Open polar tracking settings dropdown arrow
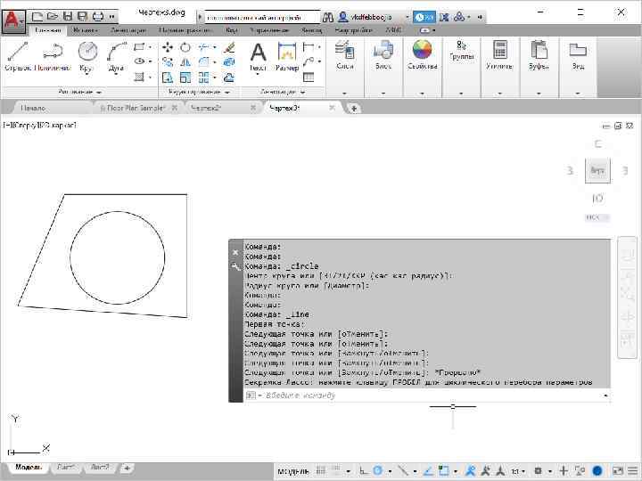This screenshot has width=642, height=481. tap(390, 471)
